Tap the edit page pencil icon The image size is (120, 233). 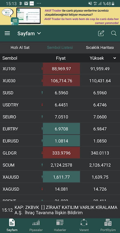click(101, 33)
